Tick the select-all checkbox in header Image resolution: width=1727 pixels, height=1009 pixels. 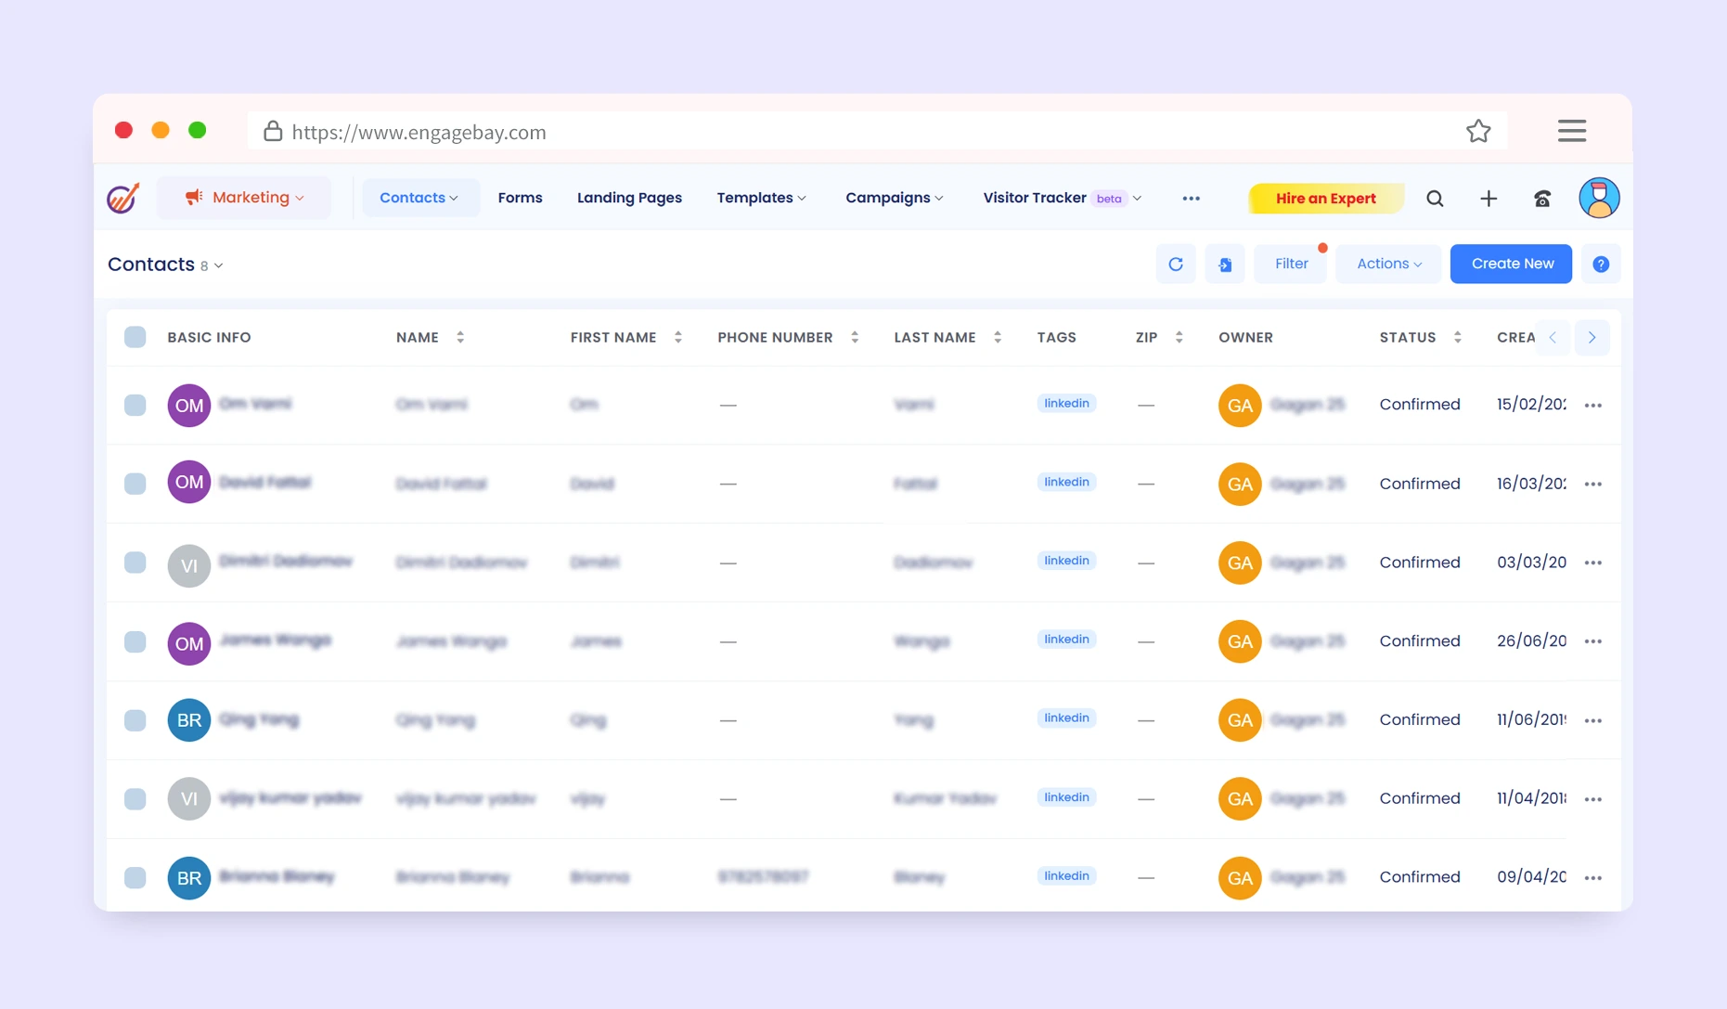135,337
